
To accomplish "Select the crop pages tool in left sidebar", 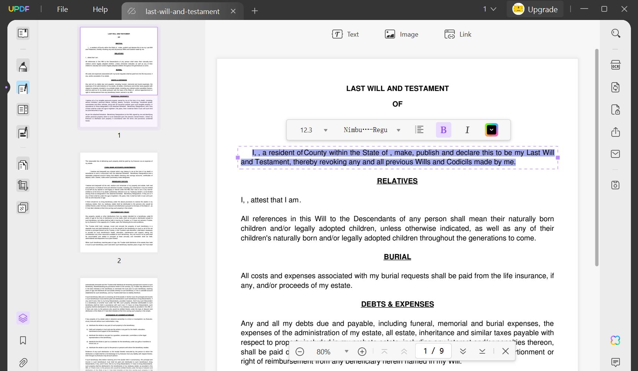I will (23, 185).
